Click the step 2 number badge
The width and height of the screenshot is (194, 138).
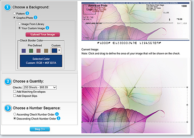click(8, 81)
